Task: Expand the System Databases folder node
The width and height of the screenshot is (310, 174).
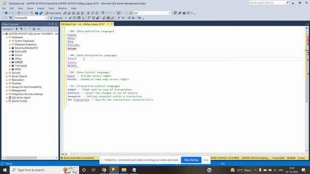Action: point(10,41)
